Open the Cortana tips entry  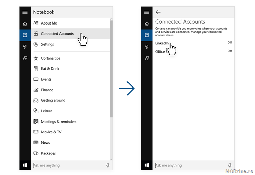(50, 58)
